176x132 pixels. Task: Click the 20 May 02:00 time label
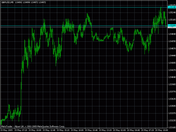click(119, 130)
